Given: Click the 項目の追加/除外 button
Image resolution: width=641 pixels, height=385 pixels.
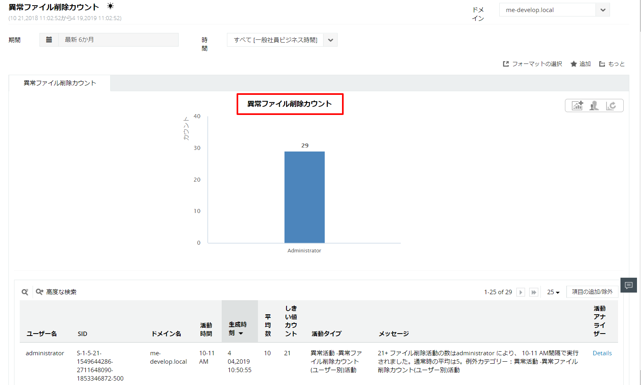Looking at the screenshot, I should [592, 292].
